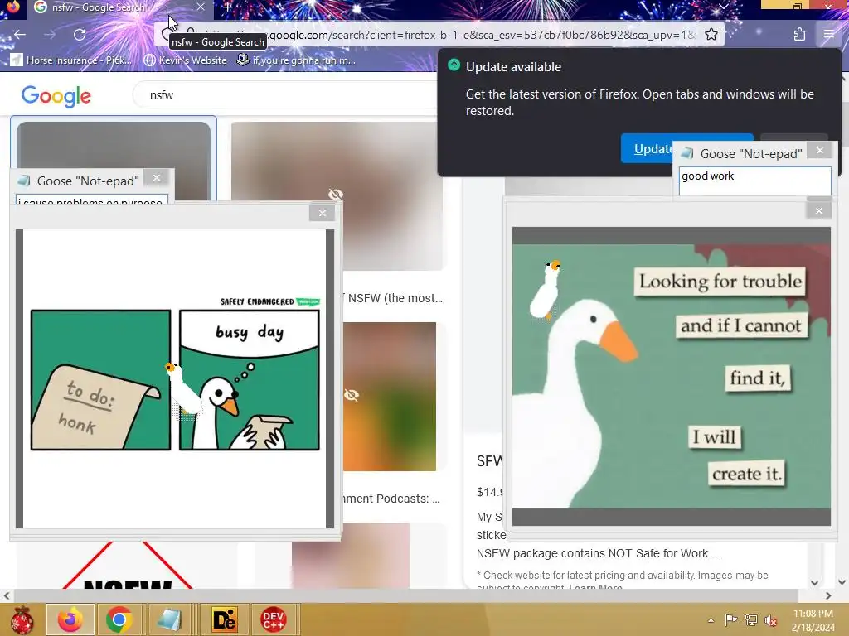Click the muted volume speaker icon
The image size is (849, 636).
[x=771, y=619]
